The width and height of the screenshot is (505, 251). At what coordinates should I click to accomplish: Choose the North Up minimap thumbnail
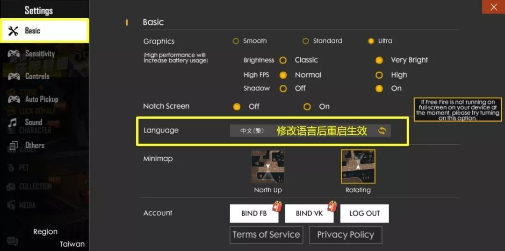coord(268,167)
